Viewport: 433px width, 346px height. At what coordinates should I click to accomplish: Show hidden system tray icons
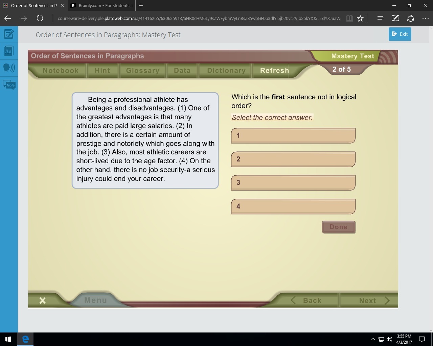(373, 339)
